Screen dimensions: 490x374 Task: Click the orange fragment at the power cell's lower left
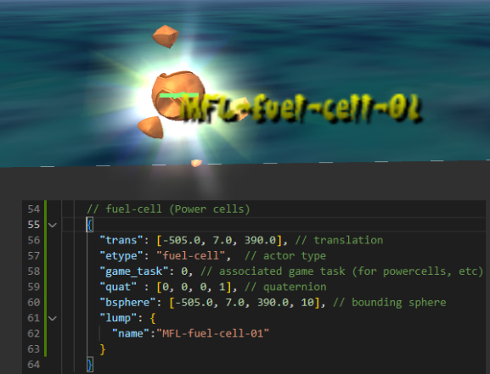coord(150,127)
